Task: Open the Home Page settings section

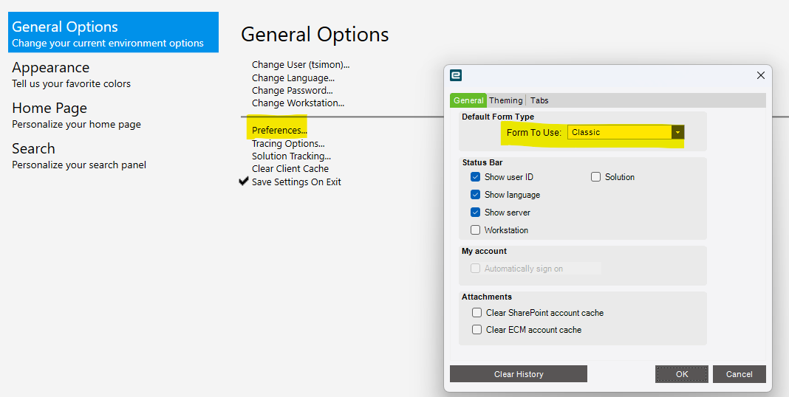Action: (x=49, y=108)
